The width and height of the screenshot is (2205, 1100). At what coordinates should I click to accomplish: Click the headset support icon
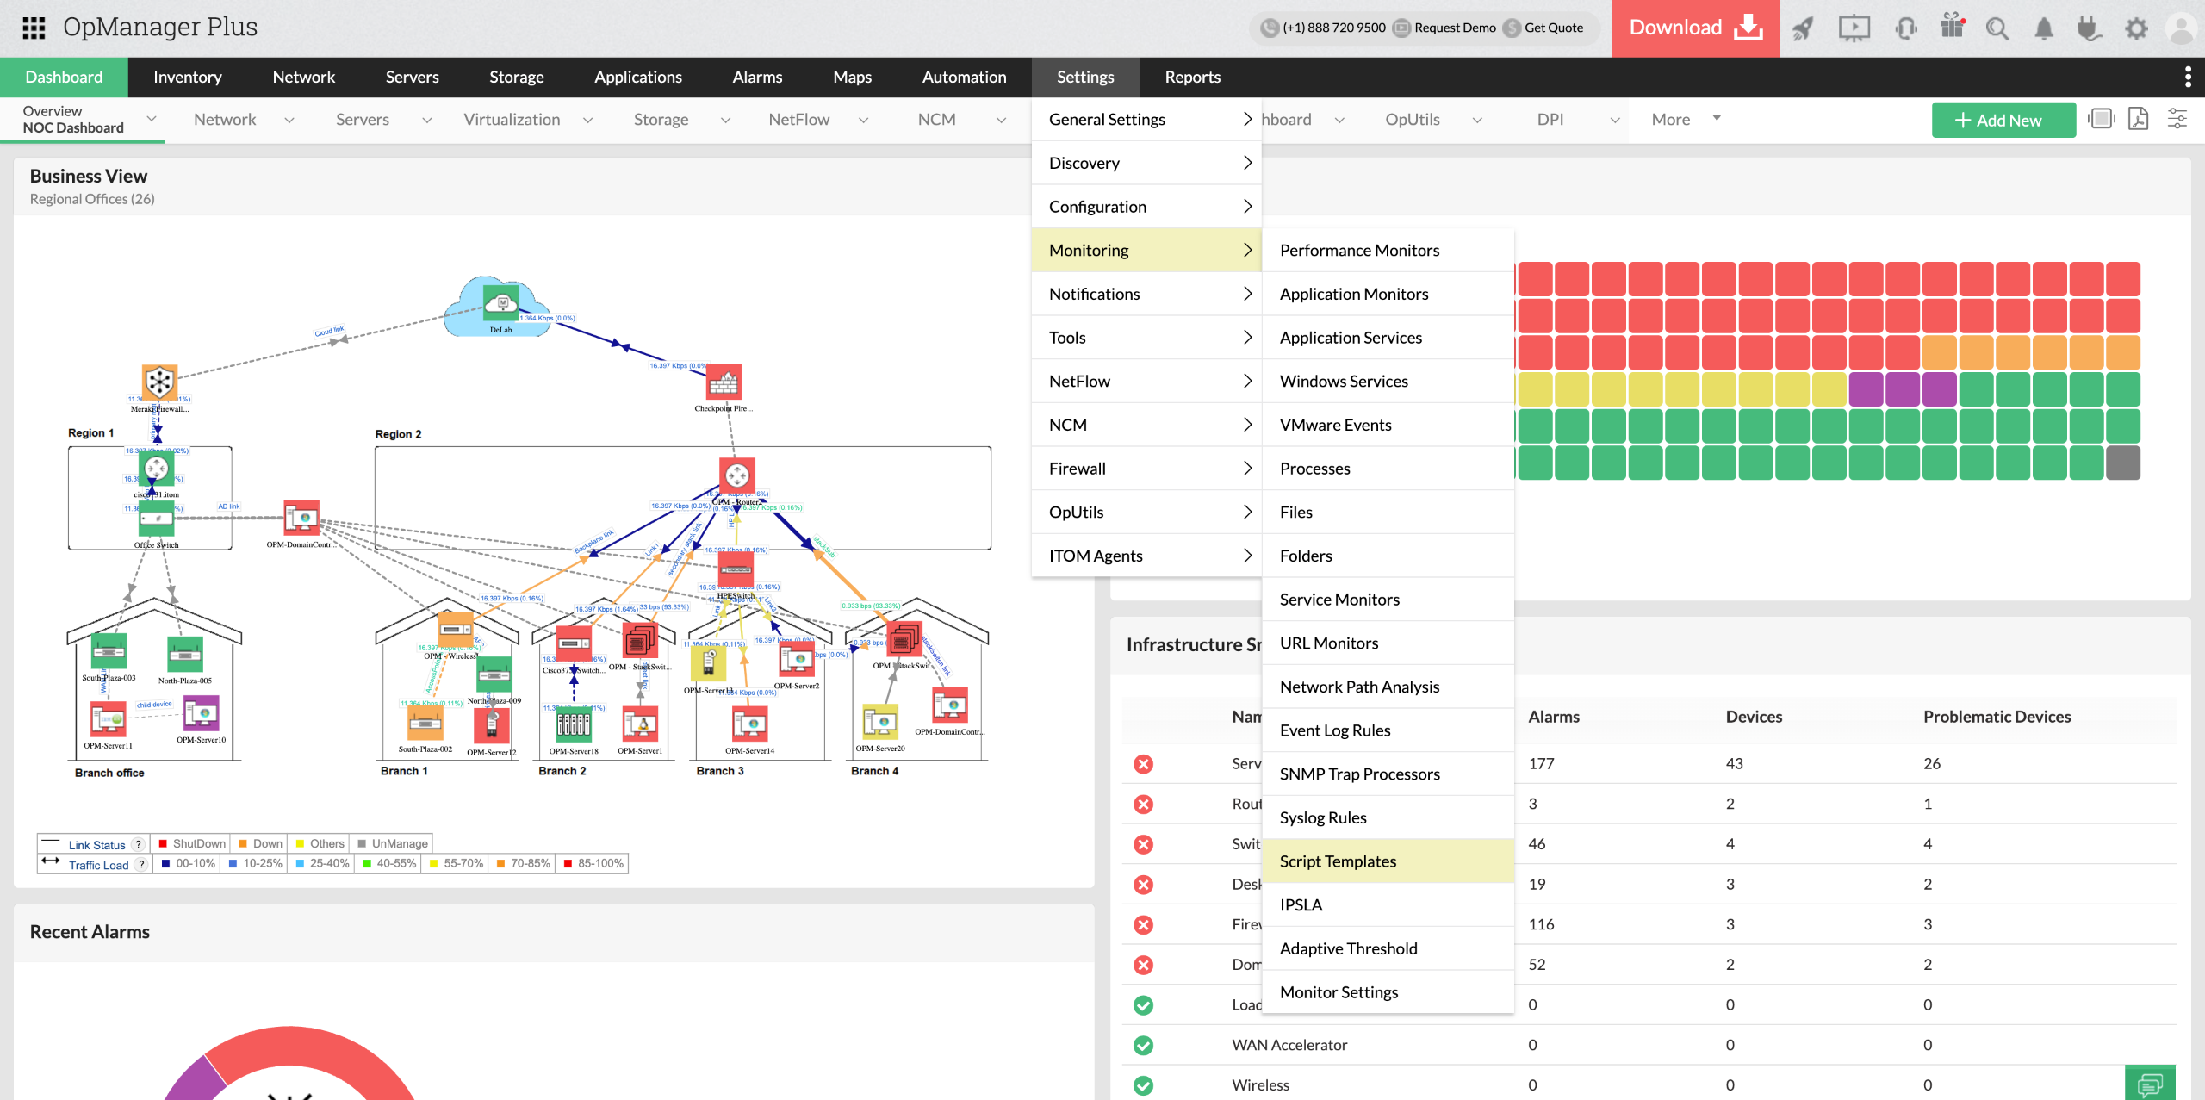1905,28
